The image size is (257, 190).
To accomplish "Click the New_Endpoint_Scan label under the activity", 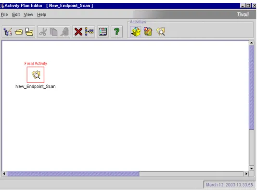I will tap(36, 86).
